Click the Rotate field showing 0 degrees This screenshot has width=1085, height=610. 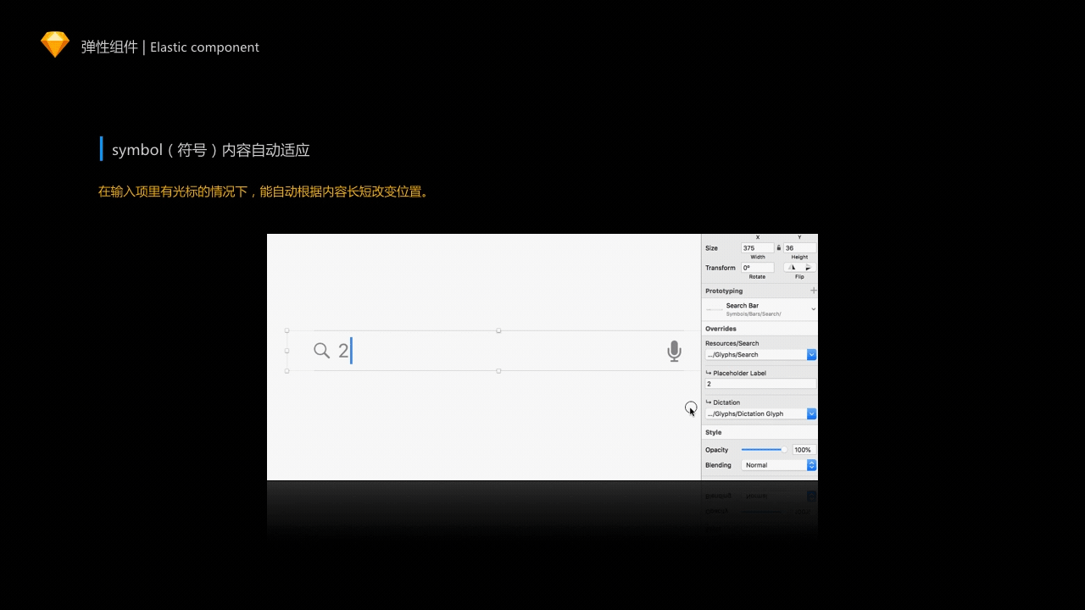pos(757,267)
